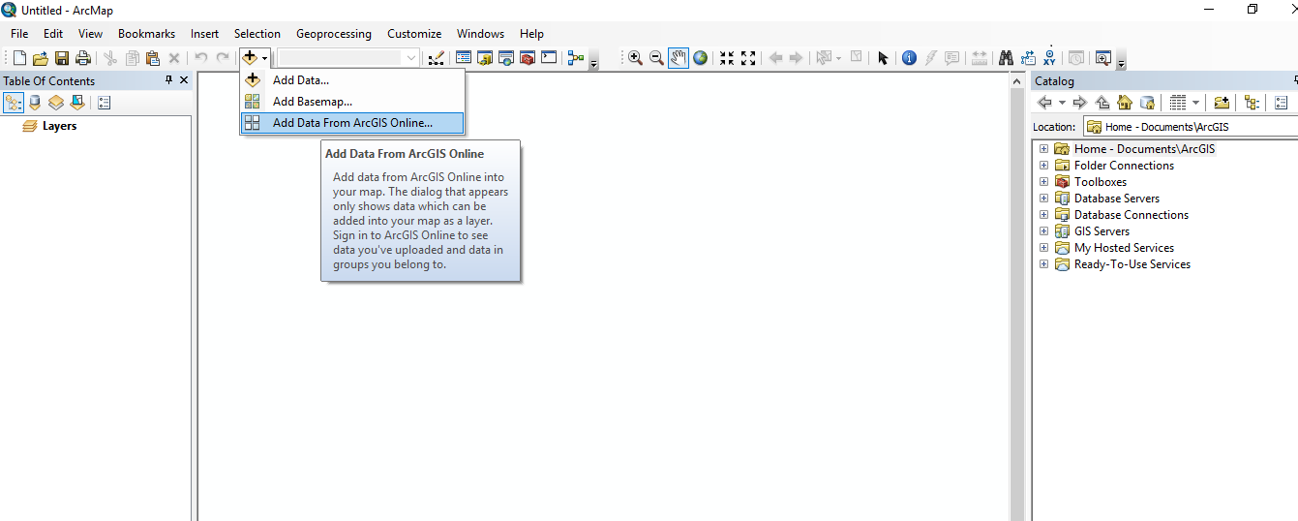Open the Editor toolbar
The image size is (1298, 521).
coord(436,58)
